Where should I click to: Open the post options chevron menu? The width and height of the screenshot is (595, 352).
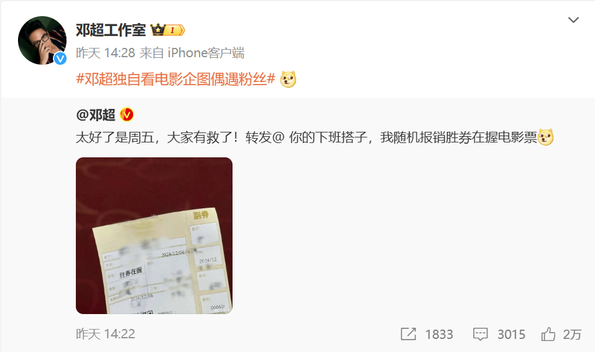(573, 20)
